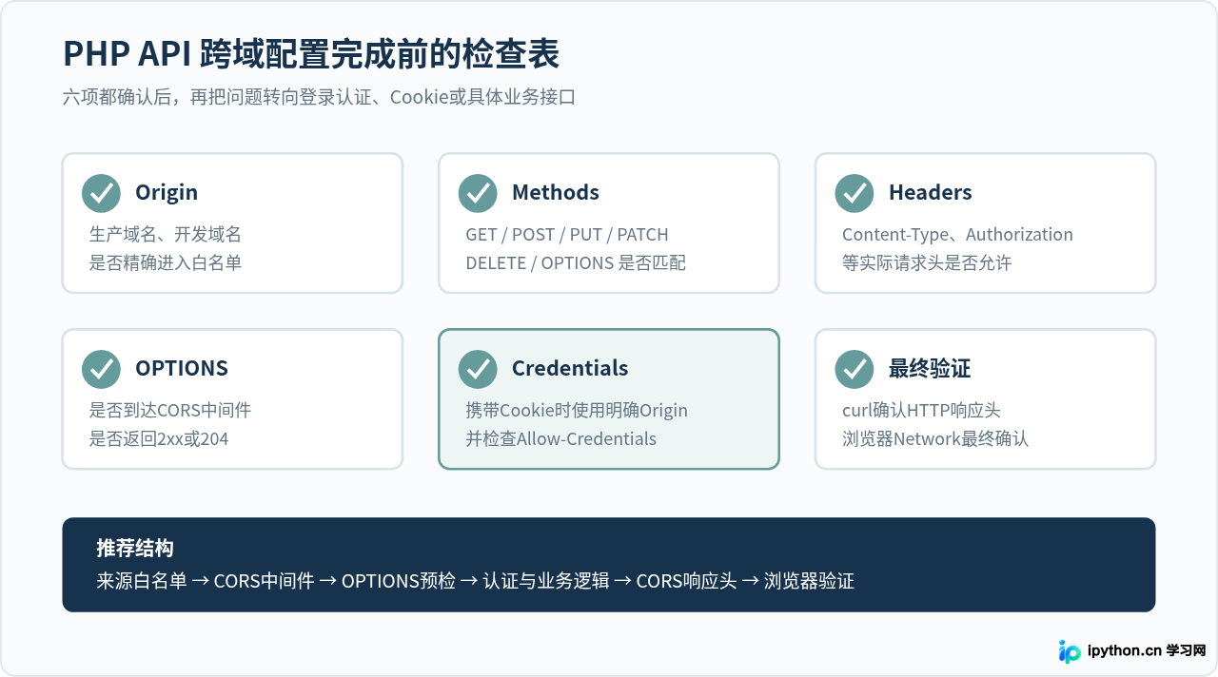Select the Credentials card heading
This screenshot has width=1218, height=677.
point(570,368)
